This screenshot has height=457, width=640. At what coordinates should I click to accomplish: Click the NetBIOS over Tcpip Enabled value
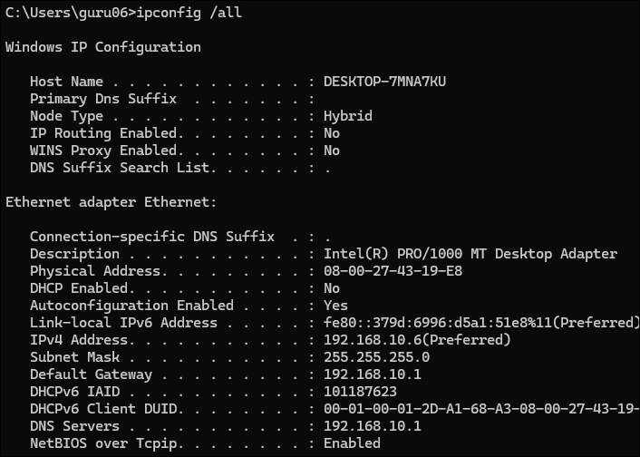coord(352,443)
